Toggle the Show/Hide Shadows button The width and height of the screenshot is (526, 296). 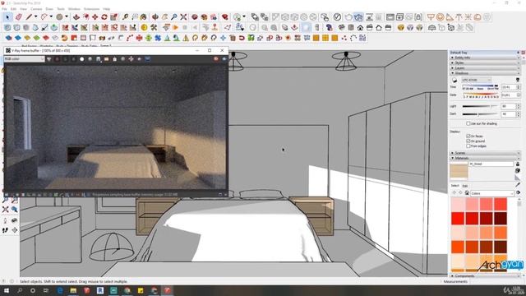point(454,80)
